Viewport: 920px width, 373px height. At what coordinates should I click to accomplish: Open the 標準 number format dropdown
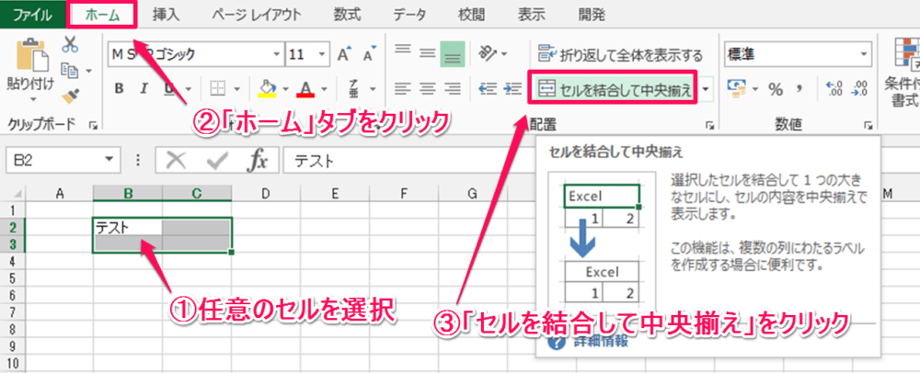click(865, 55)
